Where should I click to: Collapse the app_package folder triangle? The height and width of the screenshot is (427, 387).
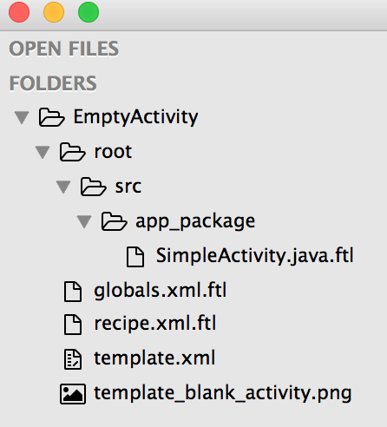84,221
